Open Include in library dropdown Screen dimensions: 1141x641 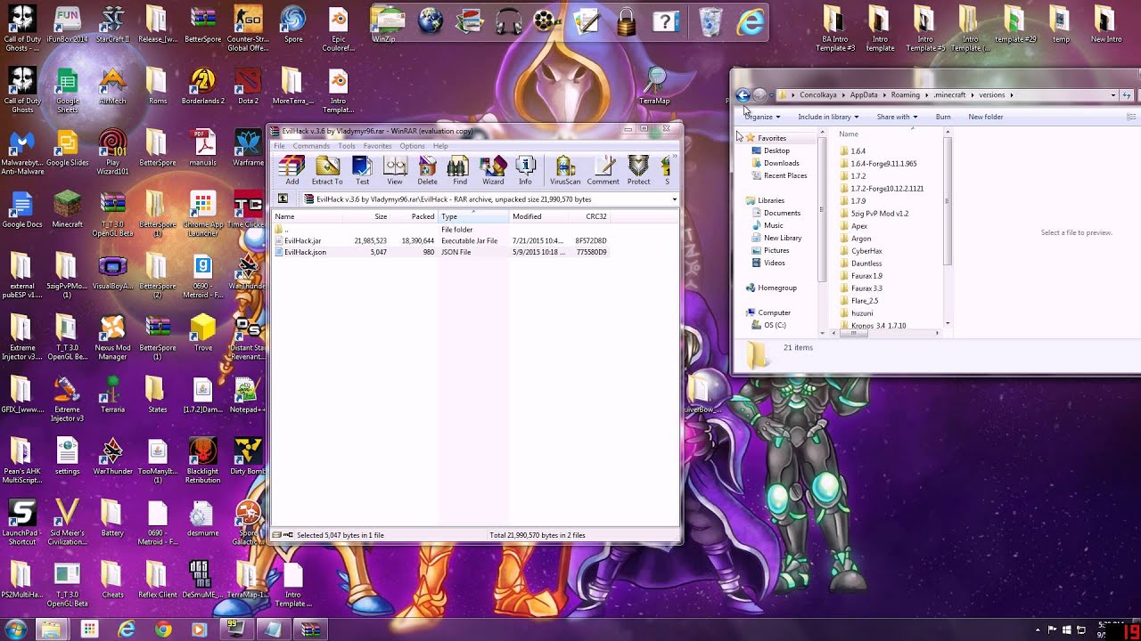[828, 117]
